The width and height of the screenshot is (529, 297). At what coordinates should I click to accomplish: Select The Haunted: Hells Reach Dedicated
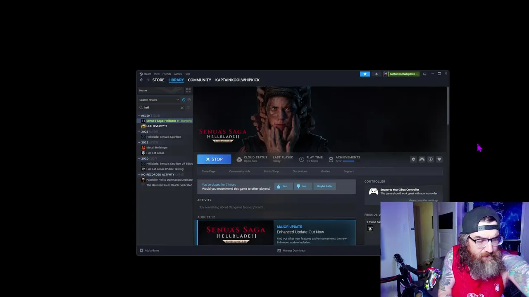[165, 185]
